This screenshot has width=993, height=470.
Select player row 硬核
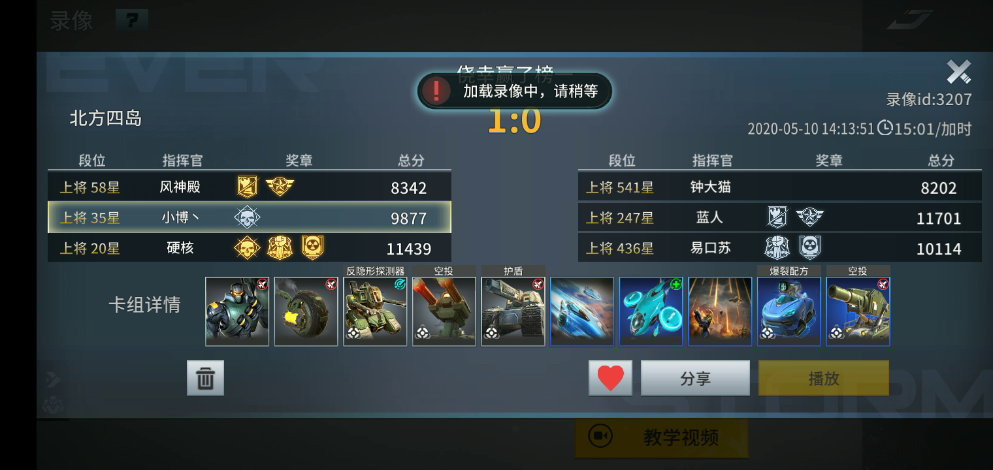250,248
